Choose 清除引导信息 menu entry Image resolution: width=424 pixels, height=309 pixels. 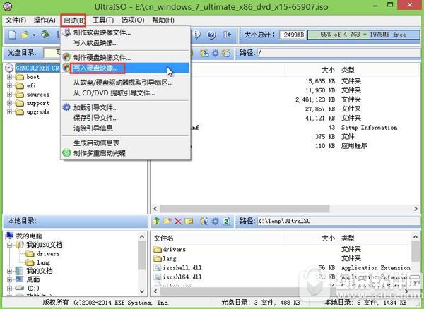pos(126,128)
